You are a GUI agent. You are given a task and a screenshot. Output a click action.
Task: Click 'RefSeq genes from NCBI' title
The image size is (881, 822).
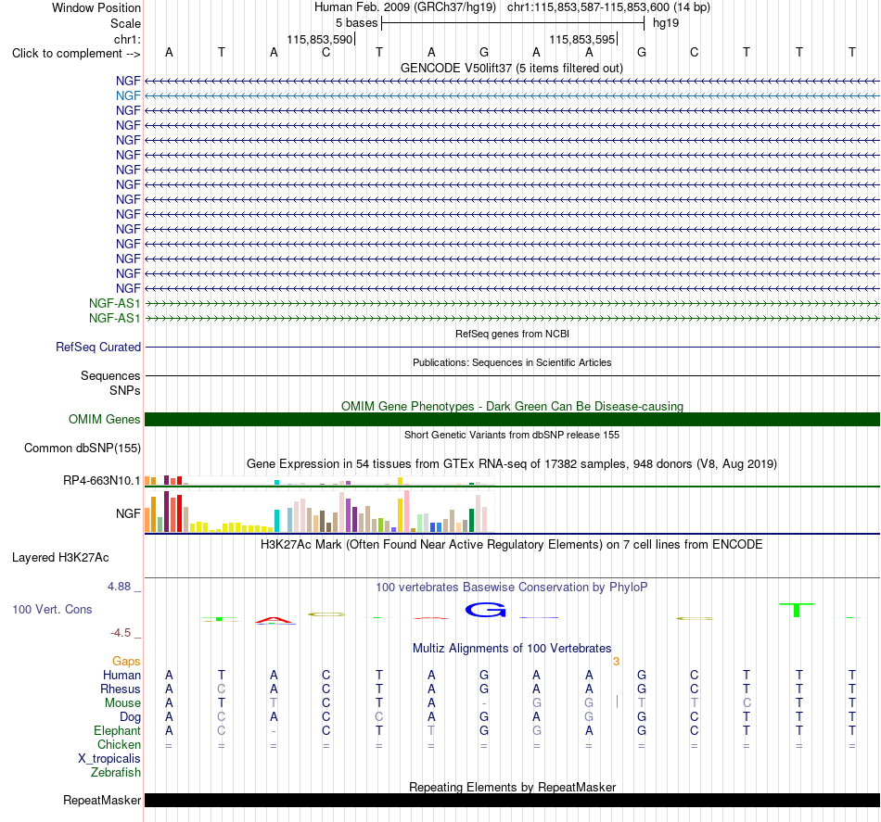pyautogui.click(x=512, y=334)
